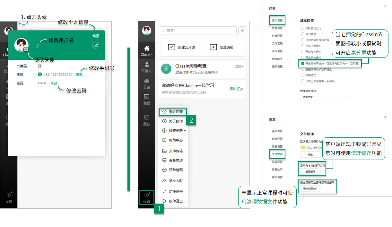
Task: Enable the 触控屏自动唤起软键盘 checkbox
Action: click(x=303, y=69)
